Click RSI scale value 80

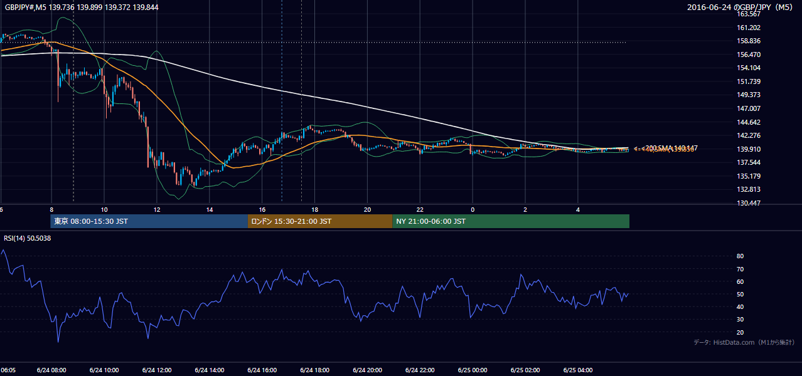[x=740, y=256]
